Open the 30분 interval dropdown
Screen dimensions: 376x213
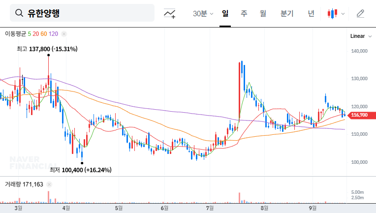[203, 13]
